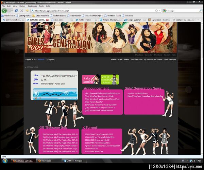Switch to the Girls' Generation tab
Image resolution: width=204 pixels, height=170 pixels.
coord(13,20)
